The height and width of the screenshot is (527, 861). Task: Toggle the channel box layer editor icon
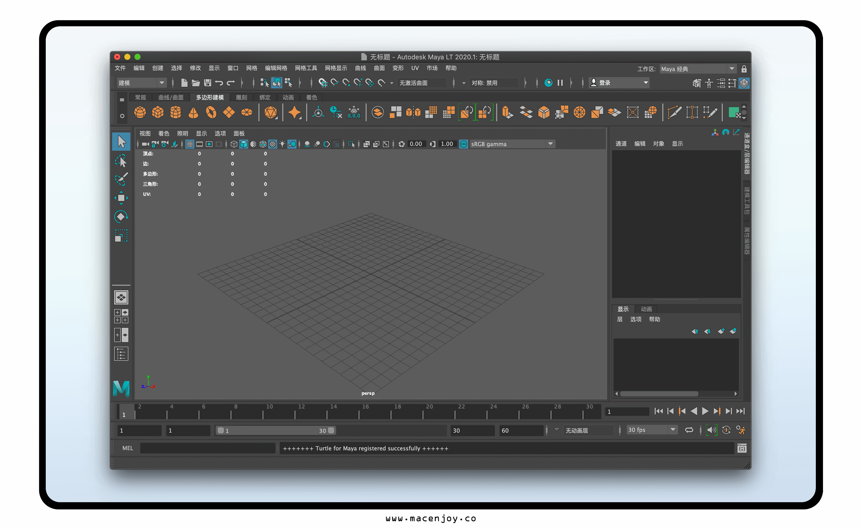click(744, 83)
